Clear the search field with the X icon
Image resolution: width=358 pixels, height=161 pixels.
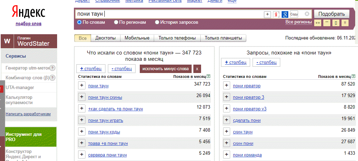(x=307, y=14)
